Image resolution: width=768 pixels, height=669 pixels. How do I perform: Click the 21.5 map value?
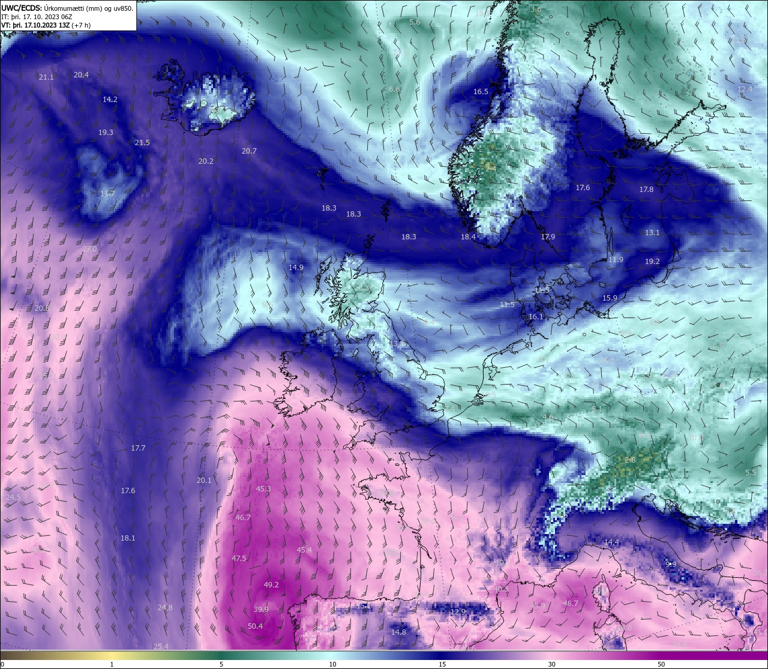click(x=142, y=143)
